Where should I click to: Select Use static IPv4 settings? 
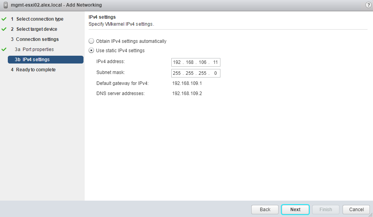[x=91, y=51]
